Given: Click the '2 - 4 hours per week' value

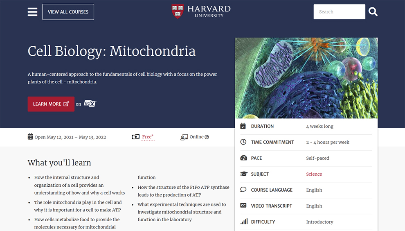Looking at the screenshot, I should [328, 142].
